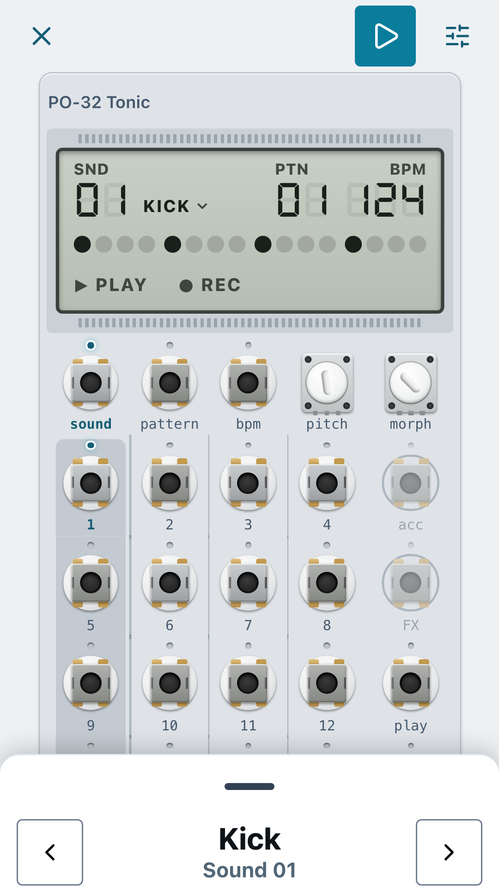Close the PO-32 Tonic view
The height and width of the screenshot is (887, 499).
coord(42,36)
